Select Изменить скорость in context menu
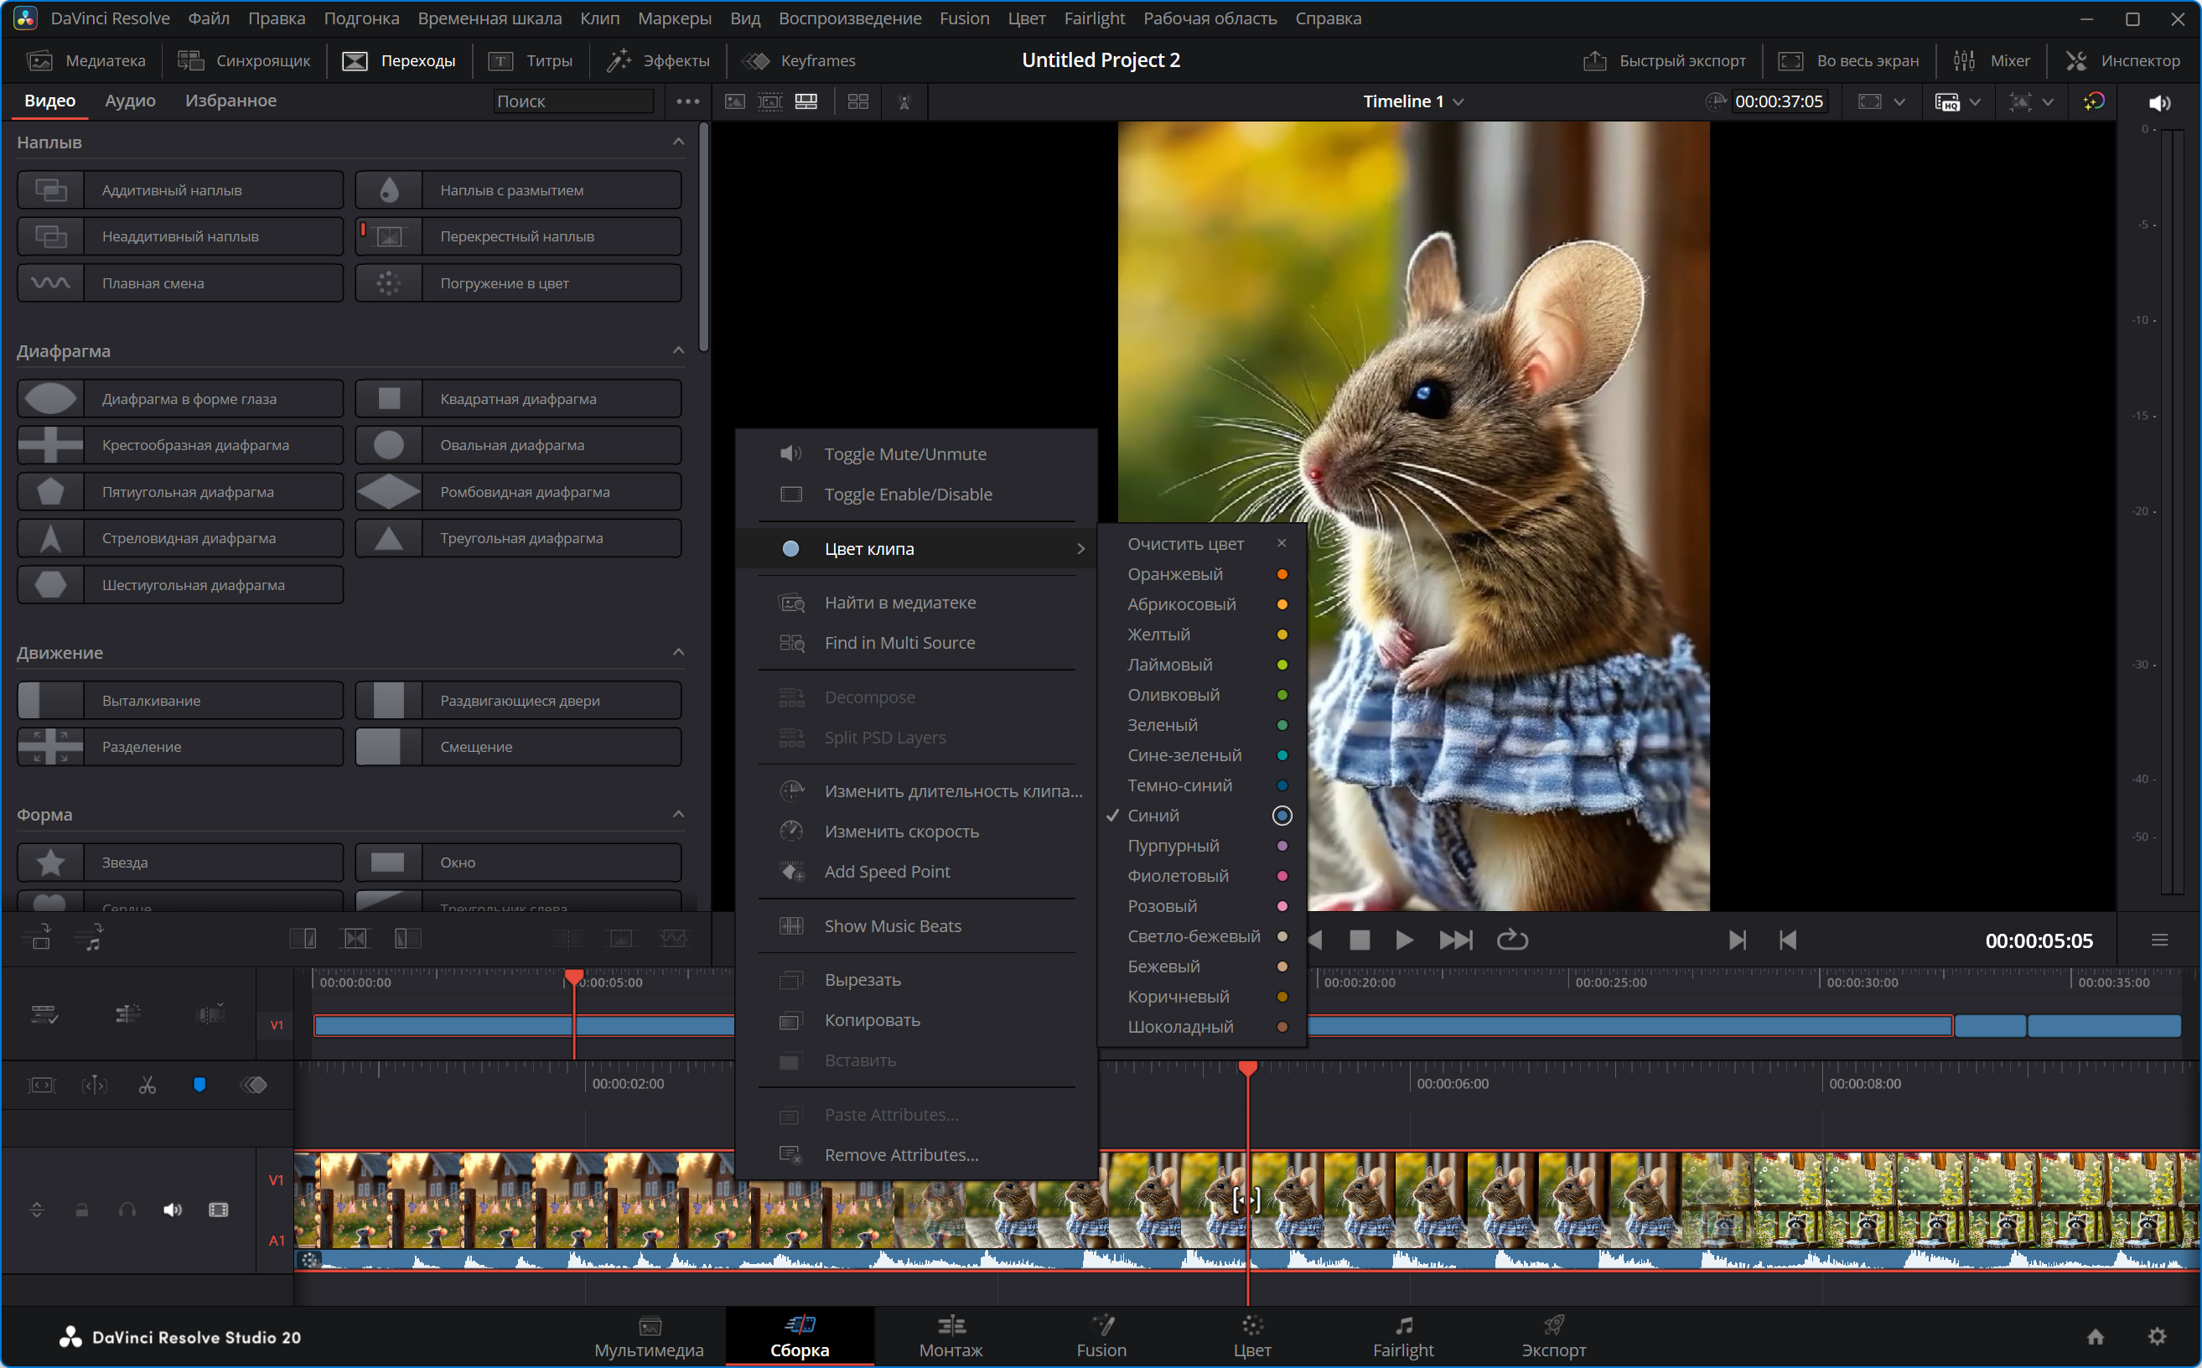 901,831
